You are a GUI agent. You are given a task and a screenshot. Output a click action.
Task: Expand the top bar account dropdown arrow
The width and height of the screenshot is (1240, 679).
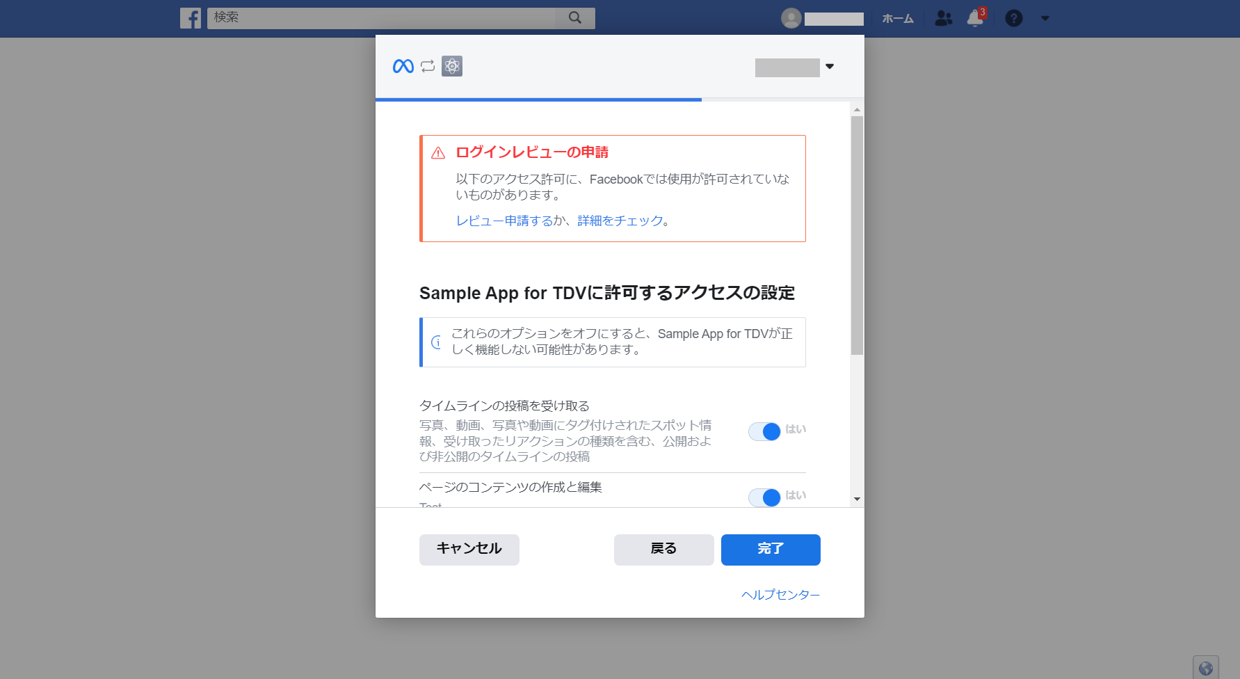pos(1045,18)
